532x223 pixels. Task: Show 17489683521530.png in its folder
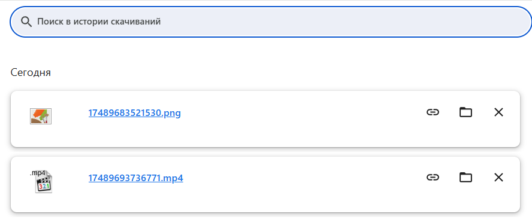tap(465, 112)
